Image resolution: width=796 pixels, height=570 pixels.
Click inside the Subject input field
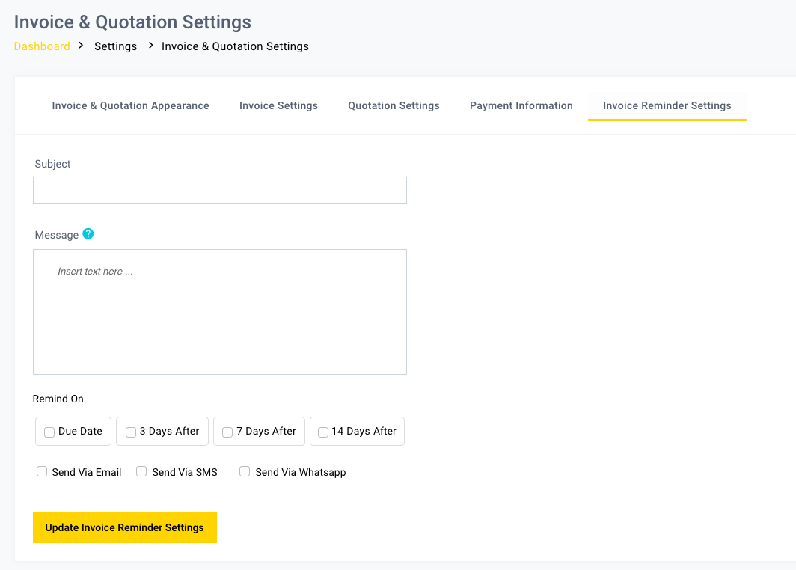click(219, 190)
